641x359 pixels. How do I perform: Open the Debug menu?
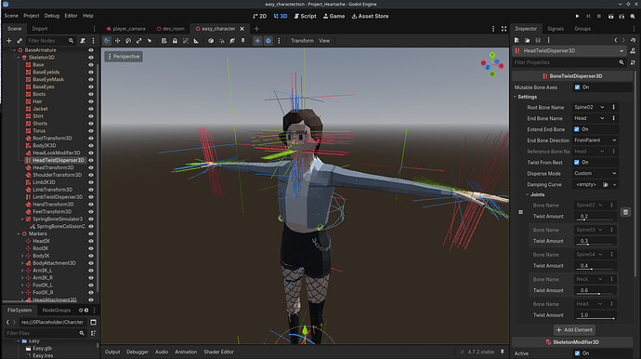pyautogui.click(x=51, y=16)
